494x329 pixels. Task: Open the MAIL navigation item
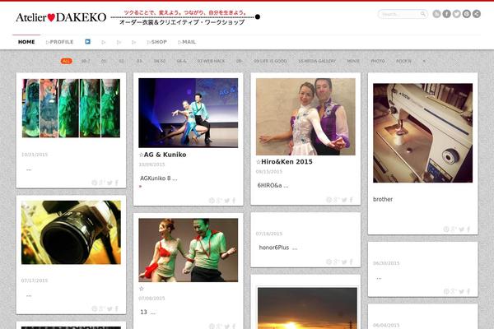(x=187, y=42)
